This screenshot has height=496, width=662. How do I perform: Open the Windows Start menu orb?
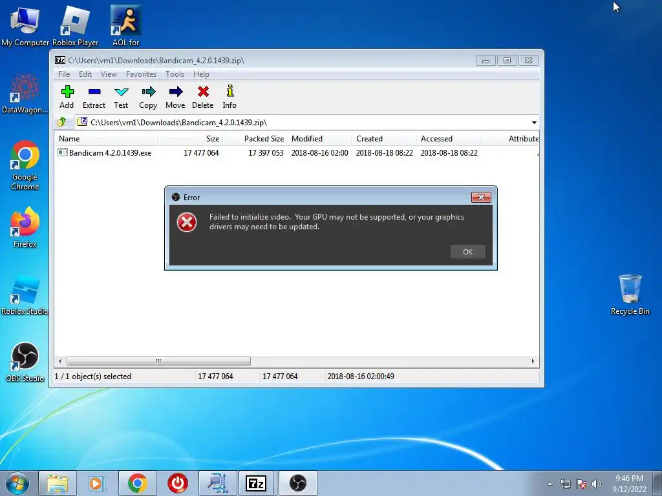(17, 483)
